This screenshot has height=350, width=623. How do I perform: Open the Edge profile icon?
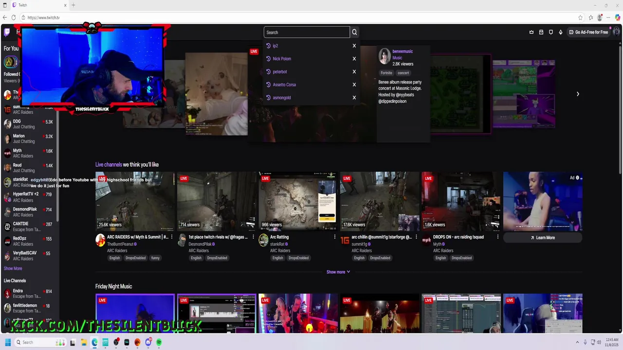[x=600, y=17]
